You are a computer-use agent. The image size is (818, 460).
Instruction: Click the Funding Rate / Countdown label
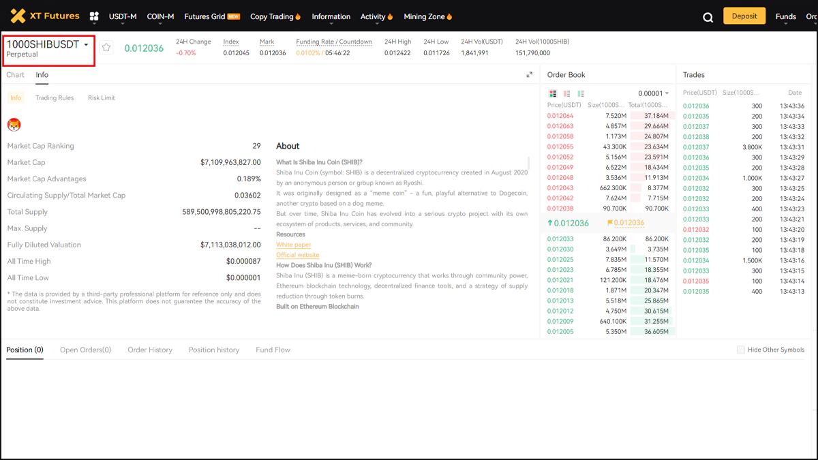point(334,42)
